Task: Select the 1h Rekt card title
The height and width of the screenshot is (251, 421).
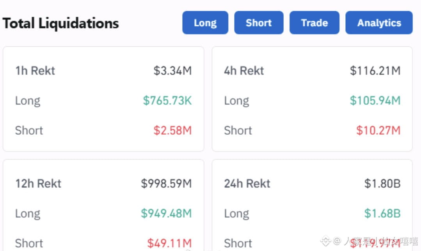Action: pyautogui.click(x=35, y=71)
